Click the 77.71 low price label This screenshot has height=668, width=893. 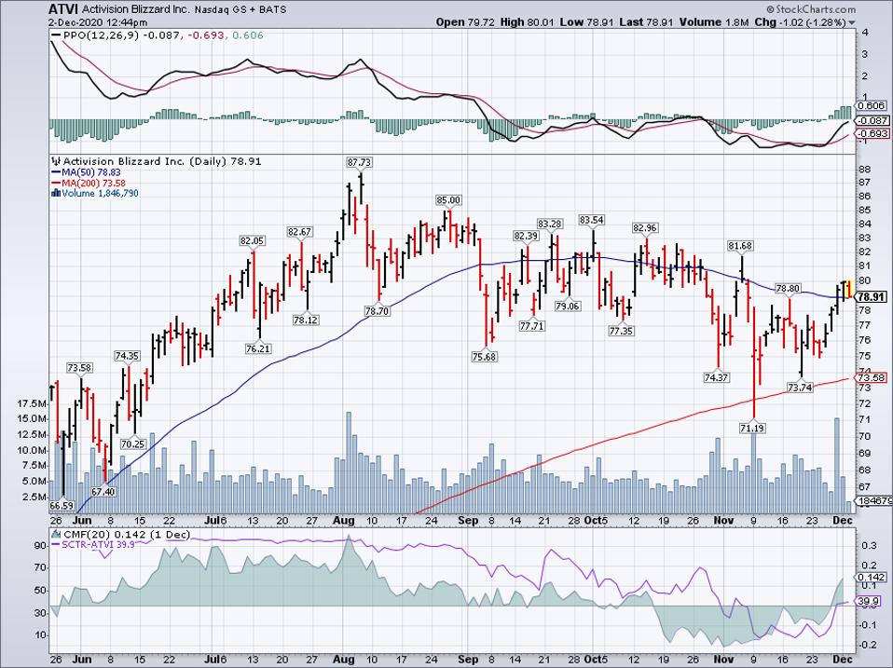pos(531,327)
